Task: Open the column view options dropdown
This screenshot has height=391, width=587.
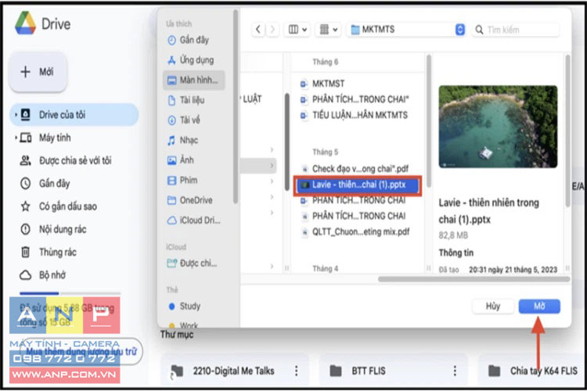Action: click(x=297, y=29)
